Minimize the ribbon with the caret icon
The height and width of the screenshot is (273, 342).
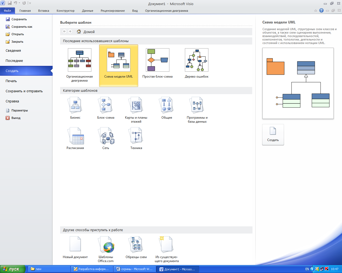coord(316,11)
